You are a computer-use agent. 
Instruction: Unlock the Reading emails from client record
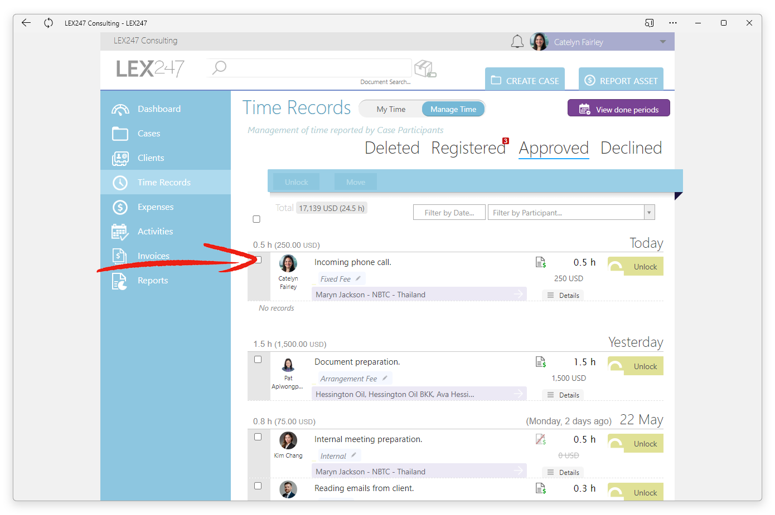pos(636,492)
